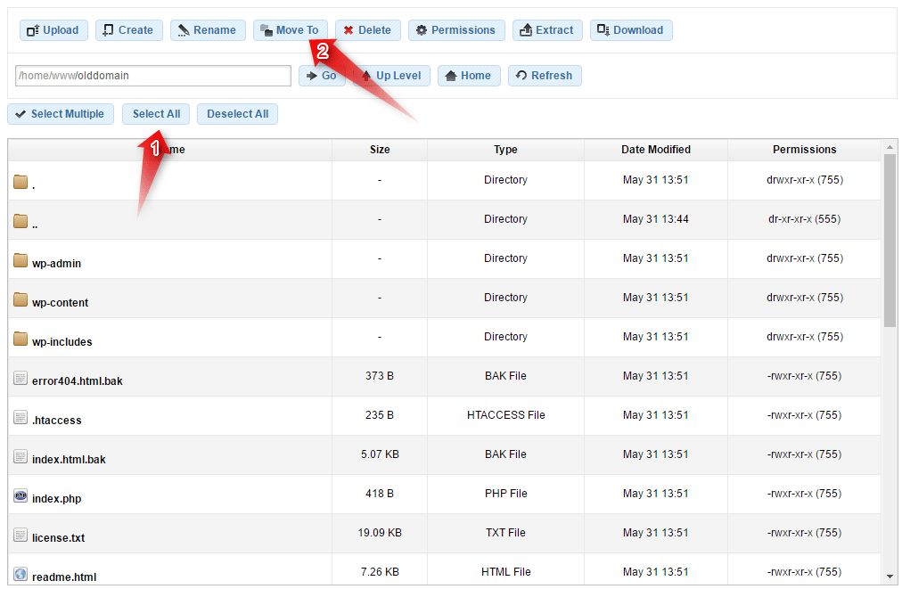Go to the Home directory
The image size is (902, 589).
[x=468, y=76]
